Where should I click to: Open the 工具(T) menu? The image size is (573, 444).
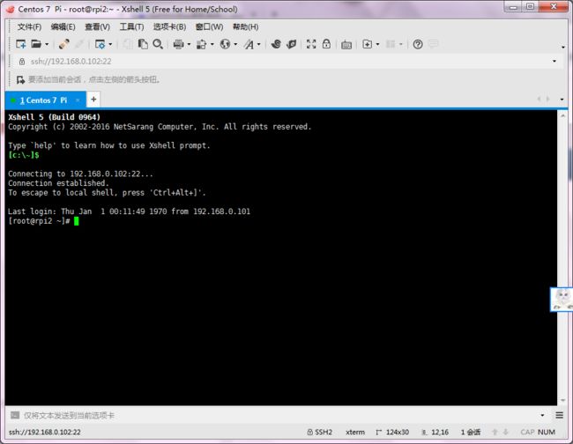click(x=131, y=26)
